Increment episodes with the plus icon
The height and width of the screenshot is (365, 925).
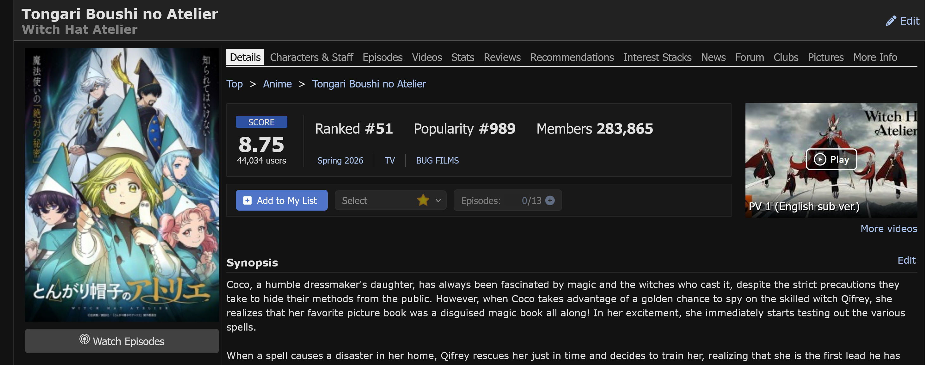[x=550, y=200]
